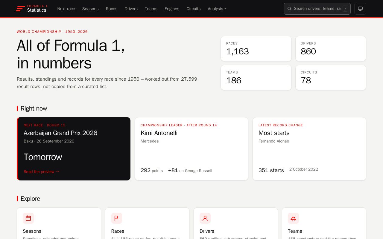The image size is (383, 239).
Task: Open the Drivers explore card title
Action: [207, 231]
